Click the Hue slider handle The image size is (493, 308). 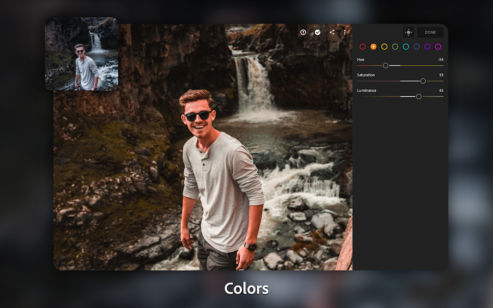point(386,66)
